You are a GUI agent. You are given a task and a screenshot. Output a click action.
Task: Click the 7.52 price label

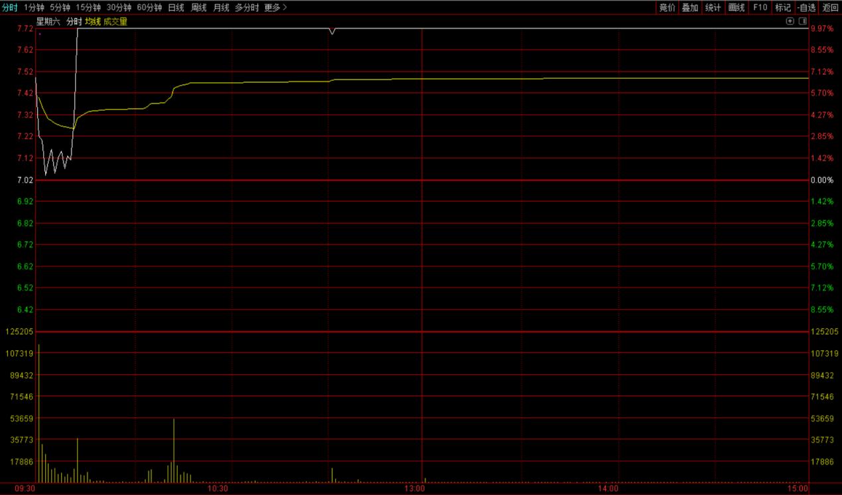[25, 72]
